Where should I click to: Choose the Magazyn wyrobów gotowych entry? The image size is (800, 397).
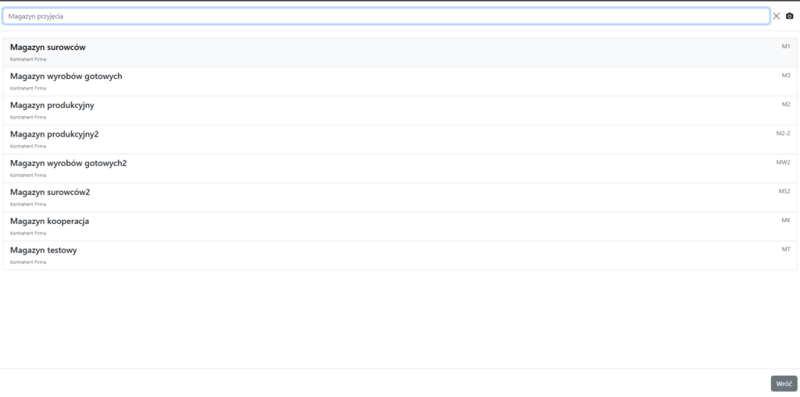(66, 76)
